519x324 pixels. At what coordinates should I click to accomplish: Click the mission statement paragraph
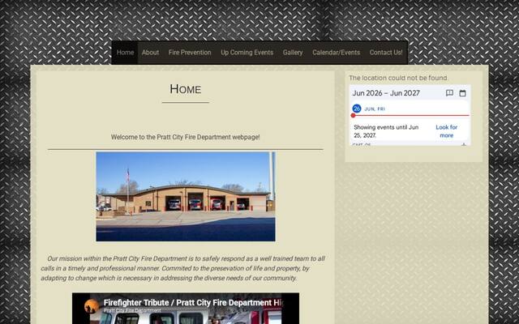pos(182,268)
